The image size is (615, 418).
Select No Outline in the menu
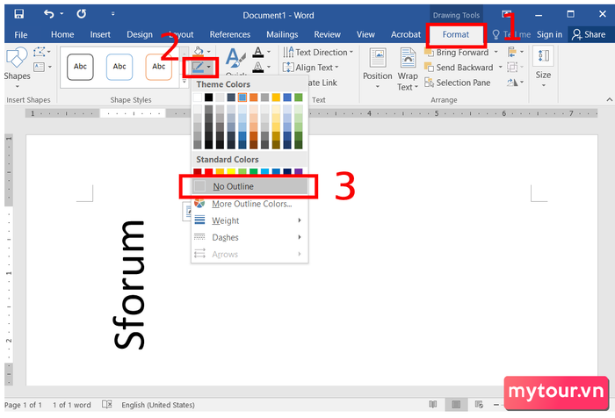(x=250, y=186)
